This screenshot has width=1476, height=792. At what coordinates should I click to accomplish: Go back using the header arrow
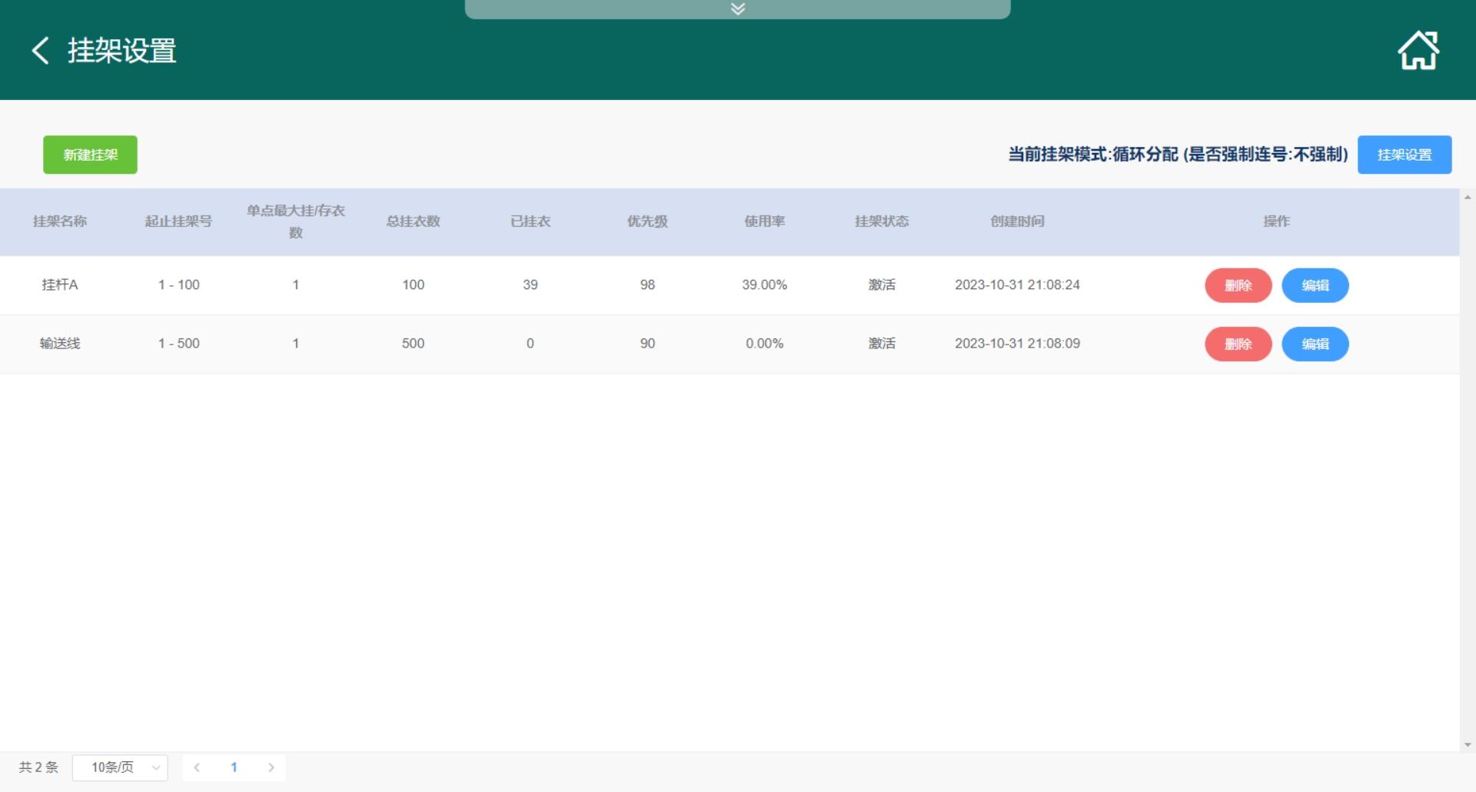point(41,51)
